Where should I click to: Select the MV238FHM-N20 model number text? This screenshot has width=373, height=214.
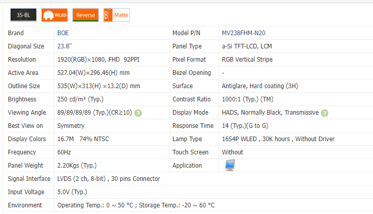(243, 33)
